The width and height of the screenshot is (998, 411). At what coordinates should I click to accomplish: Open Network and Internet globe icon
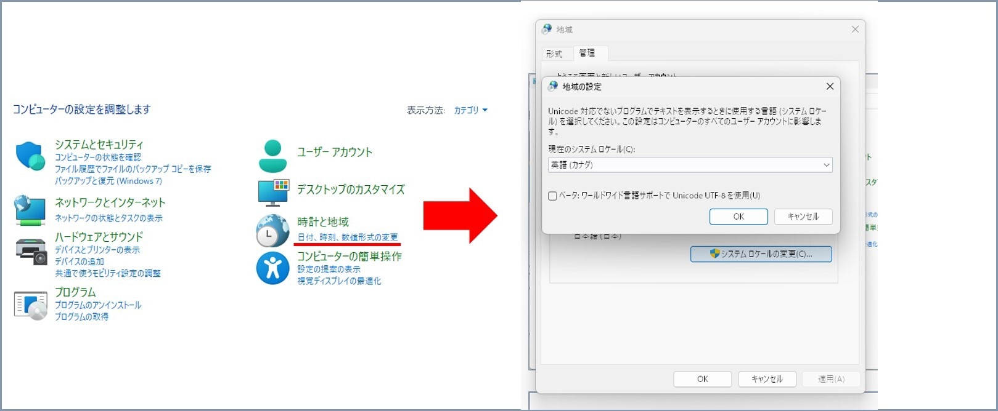click(30, 210)
